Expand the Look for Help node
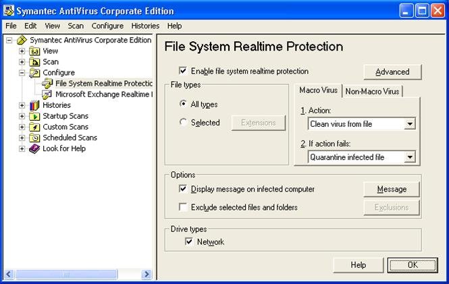The width and height of the screenshot is (449, 284). [x=22, y=148]
